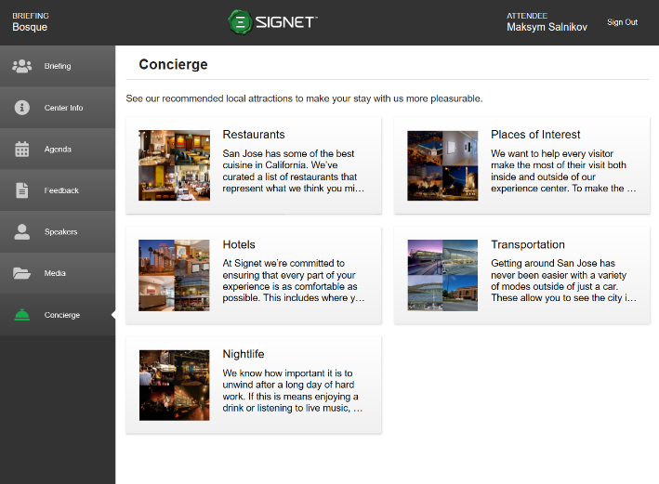This screenshot has width=659, height=484.
Task: Click the Restaurants photo collage thumbnail
Action: pyautogui.click(x=174, y=165)
